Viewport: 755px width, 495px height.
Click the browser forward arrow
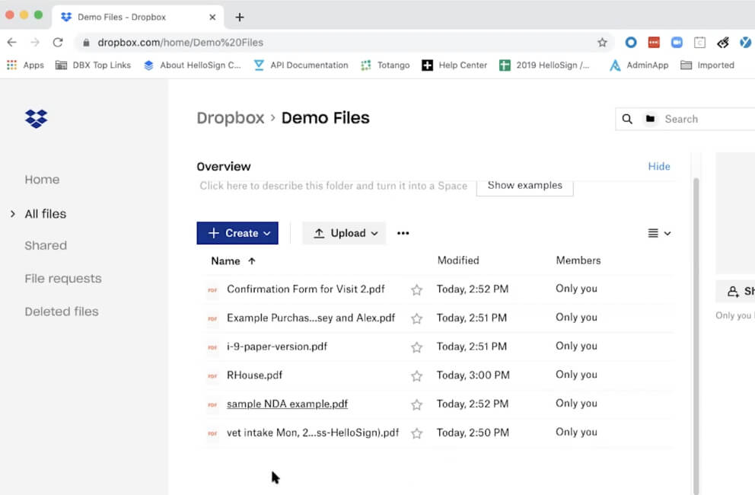click(x=35, y=43)
